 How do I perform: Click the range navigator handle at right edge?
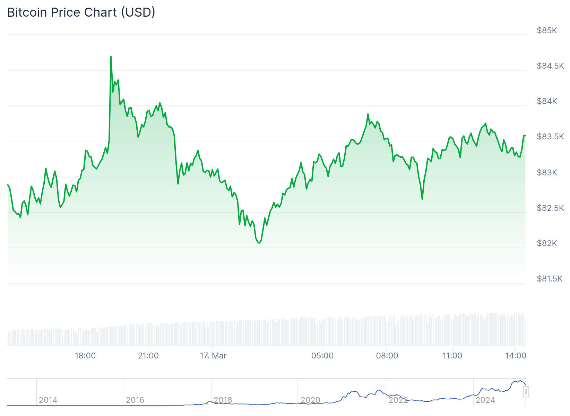[x=526, y=392]
